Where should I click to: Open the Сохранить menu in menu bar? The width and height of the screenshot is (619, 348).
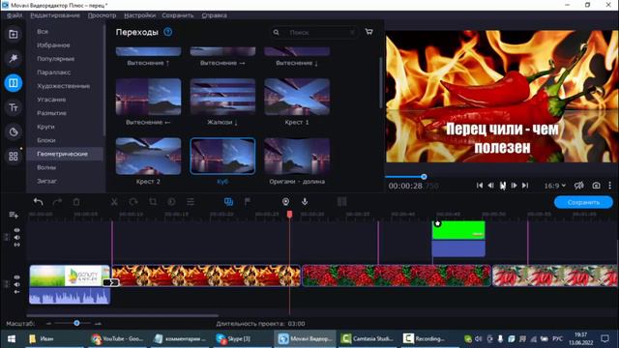click(178, 15)
